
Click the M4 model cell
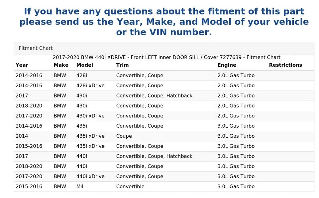80,187
